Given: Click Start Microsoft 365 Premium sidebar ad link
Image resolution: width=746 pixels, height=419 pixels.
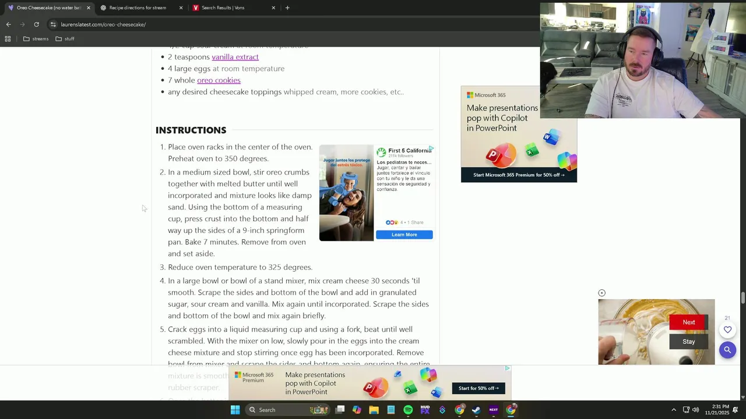Looking at the screenshot, I should click(x=519, y=175).
